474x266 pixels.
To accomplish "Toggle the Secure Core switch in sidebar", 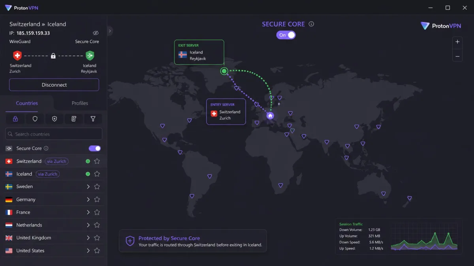I will [95, 149].
